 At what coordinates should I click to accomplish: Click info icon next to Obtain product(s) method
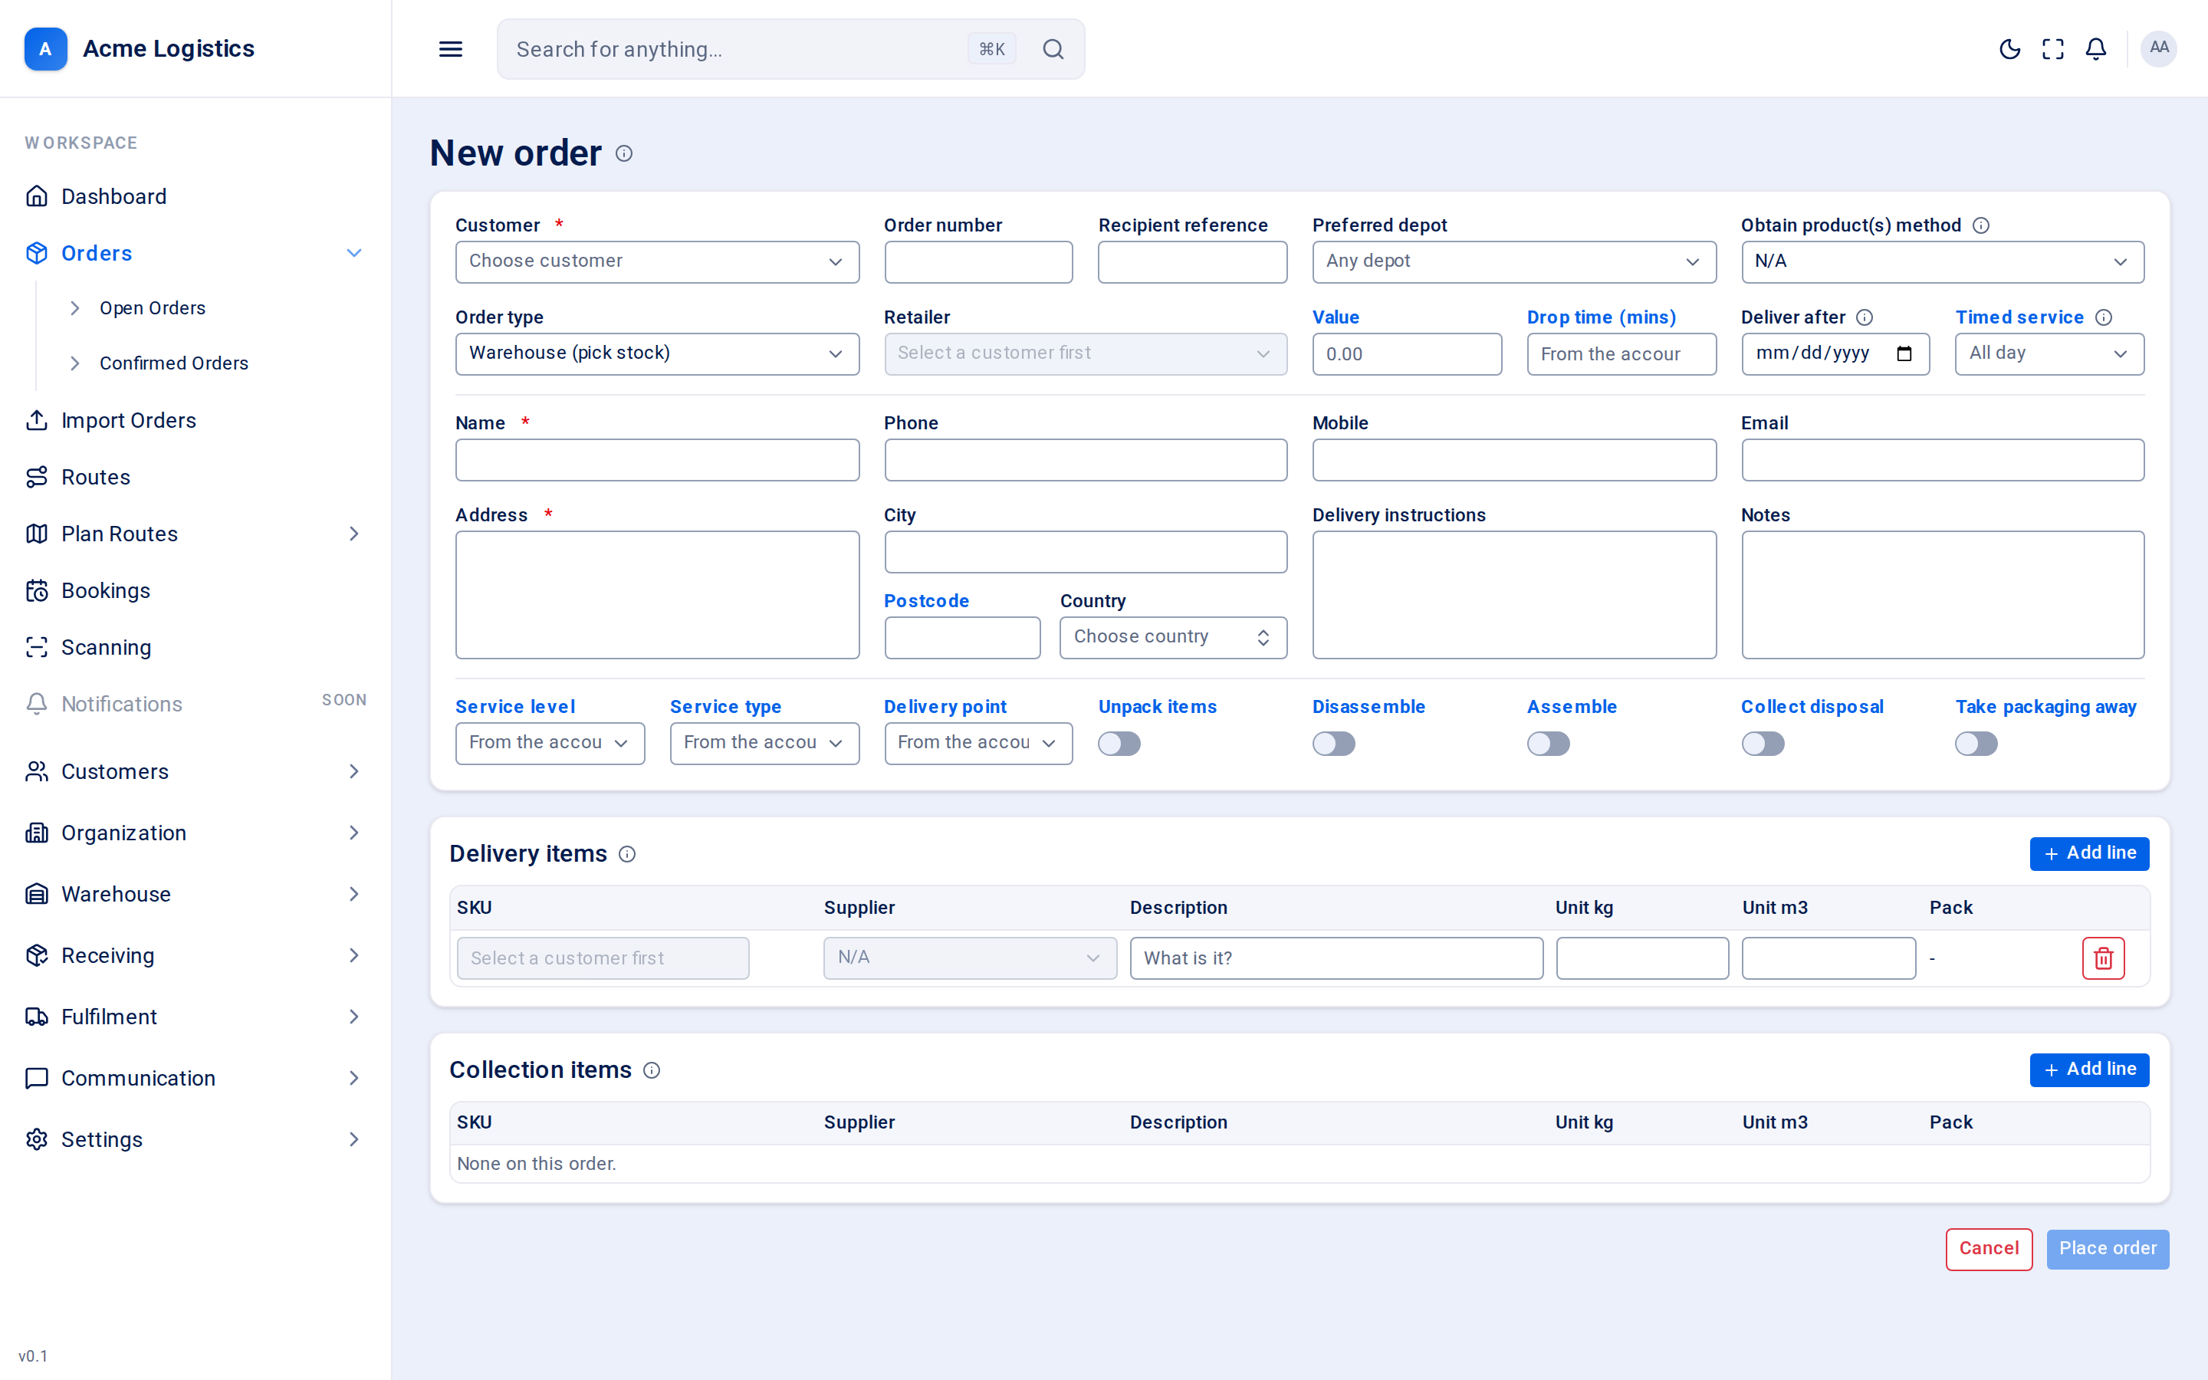pos(1981,225)
